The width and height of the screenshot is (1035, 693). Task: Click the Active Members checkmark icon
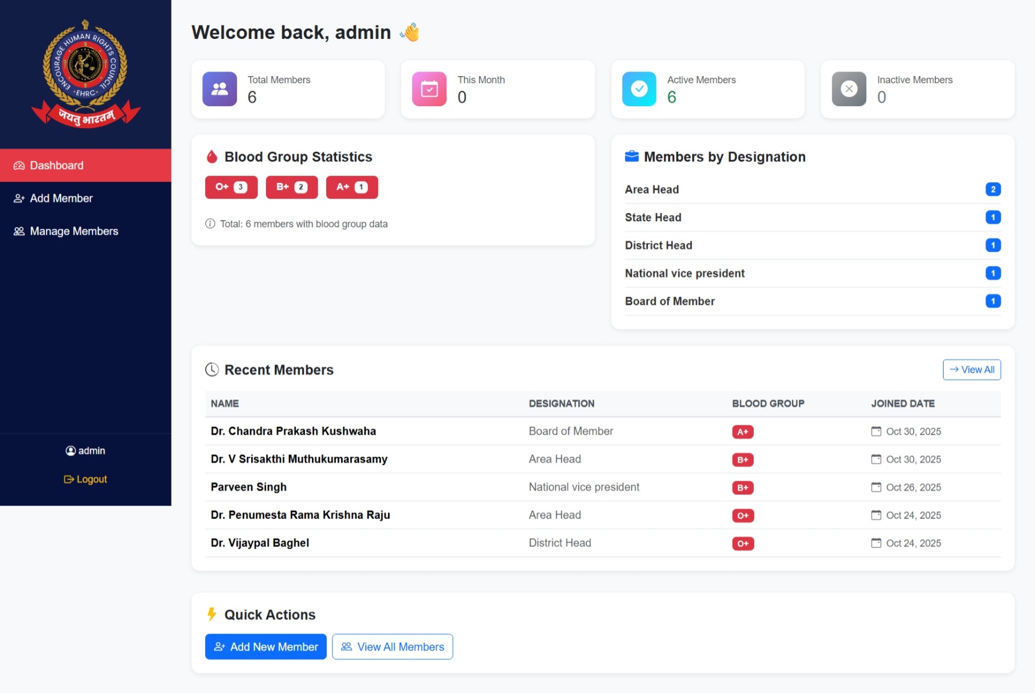point(639,89)
